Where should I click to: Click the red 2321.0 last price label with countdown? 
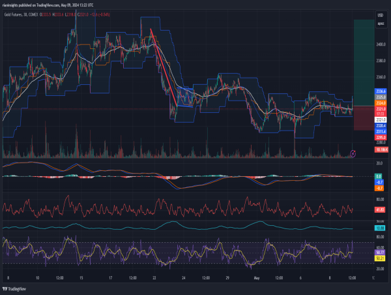[381, 111]
